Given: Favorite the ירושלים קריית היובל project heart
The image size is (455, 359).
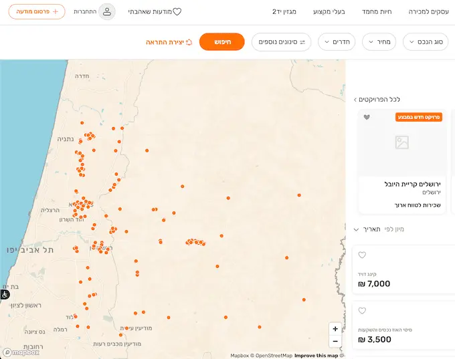Looking at the screenshot, I should click(x=367, y=117).
